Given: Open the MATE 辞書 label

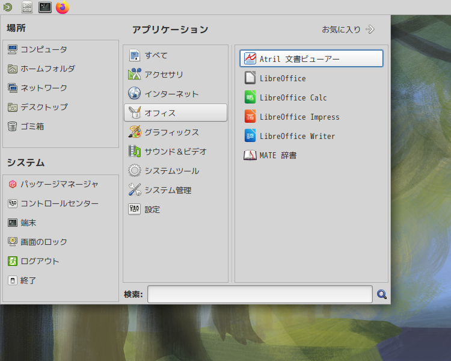Looking at the screenshot, I should pyautogui.click(x=278, y=155).
